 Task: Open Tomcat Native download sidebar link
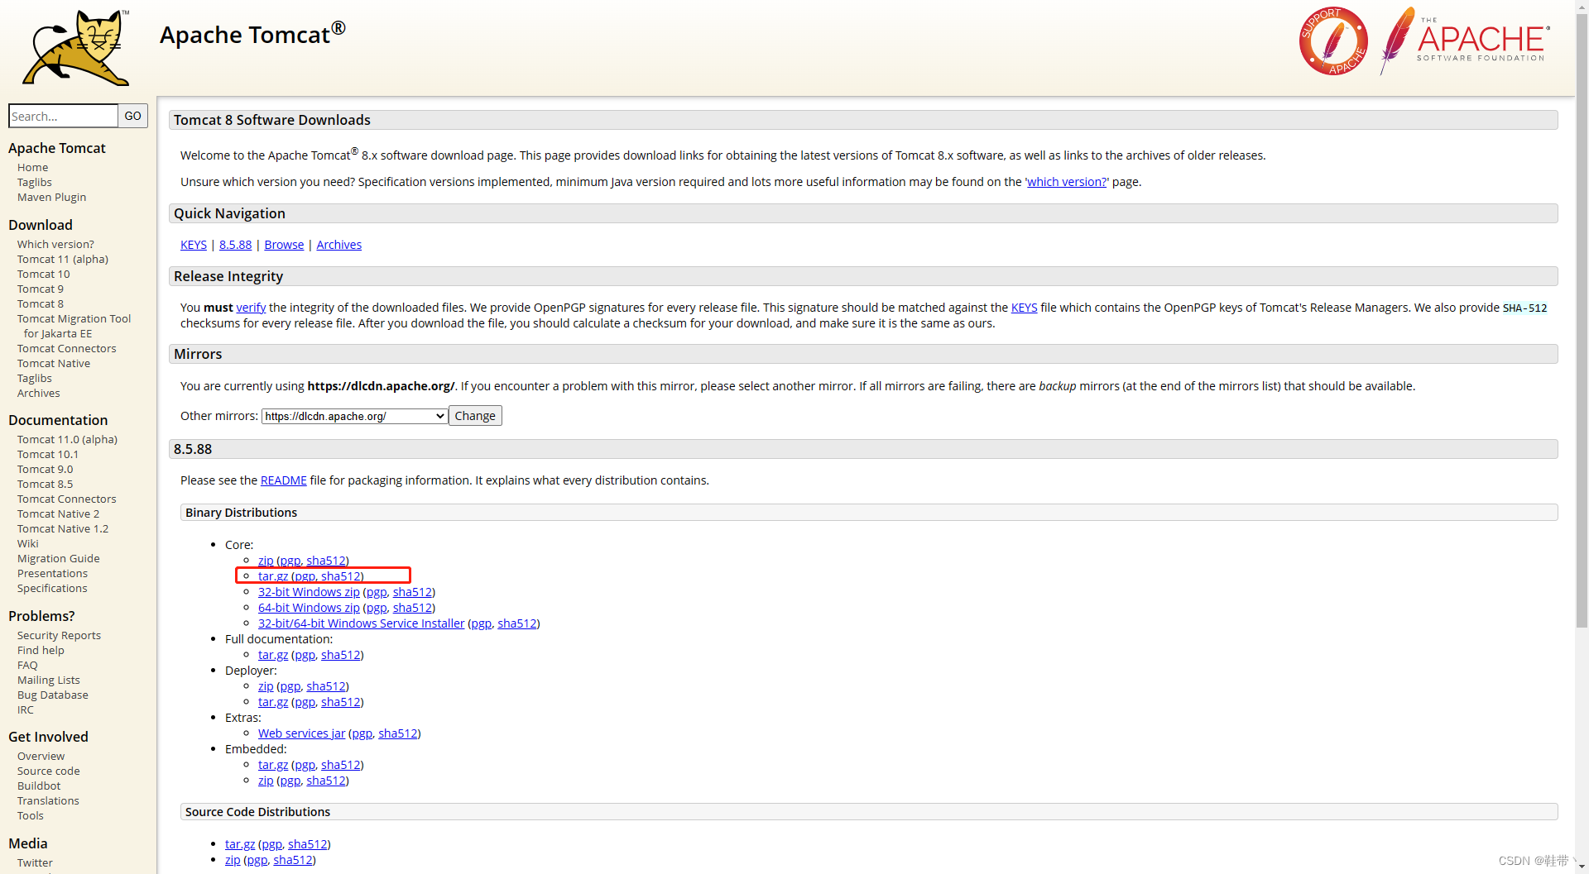[x=54, y=363]
